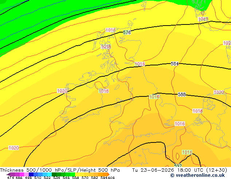
Task: Click the 1018 label over southern Norway
Action: (203, 19)
